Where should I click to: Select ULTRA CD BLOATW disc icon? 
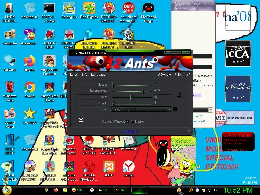click(30, 170)
